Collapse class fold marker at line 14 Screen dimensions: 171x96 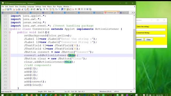point(10,29)
